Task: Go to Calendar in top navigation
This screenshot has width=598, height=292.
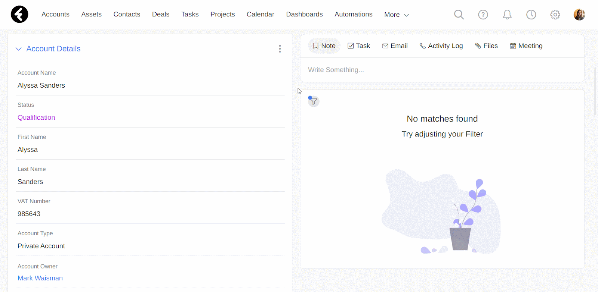Action: (x=261, y=14)
